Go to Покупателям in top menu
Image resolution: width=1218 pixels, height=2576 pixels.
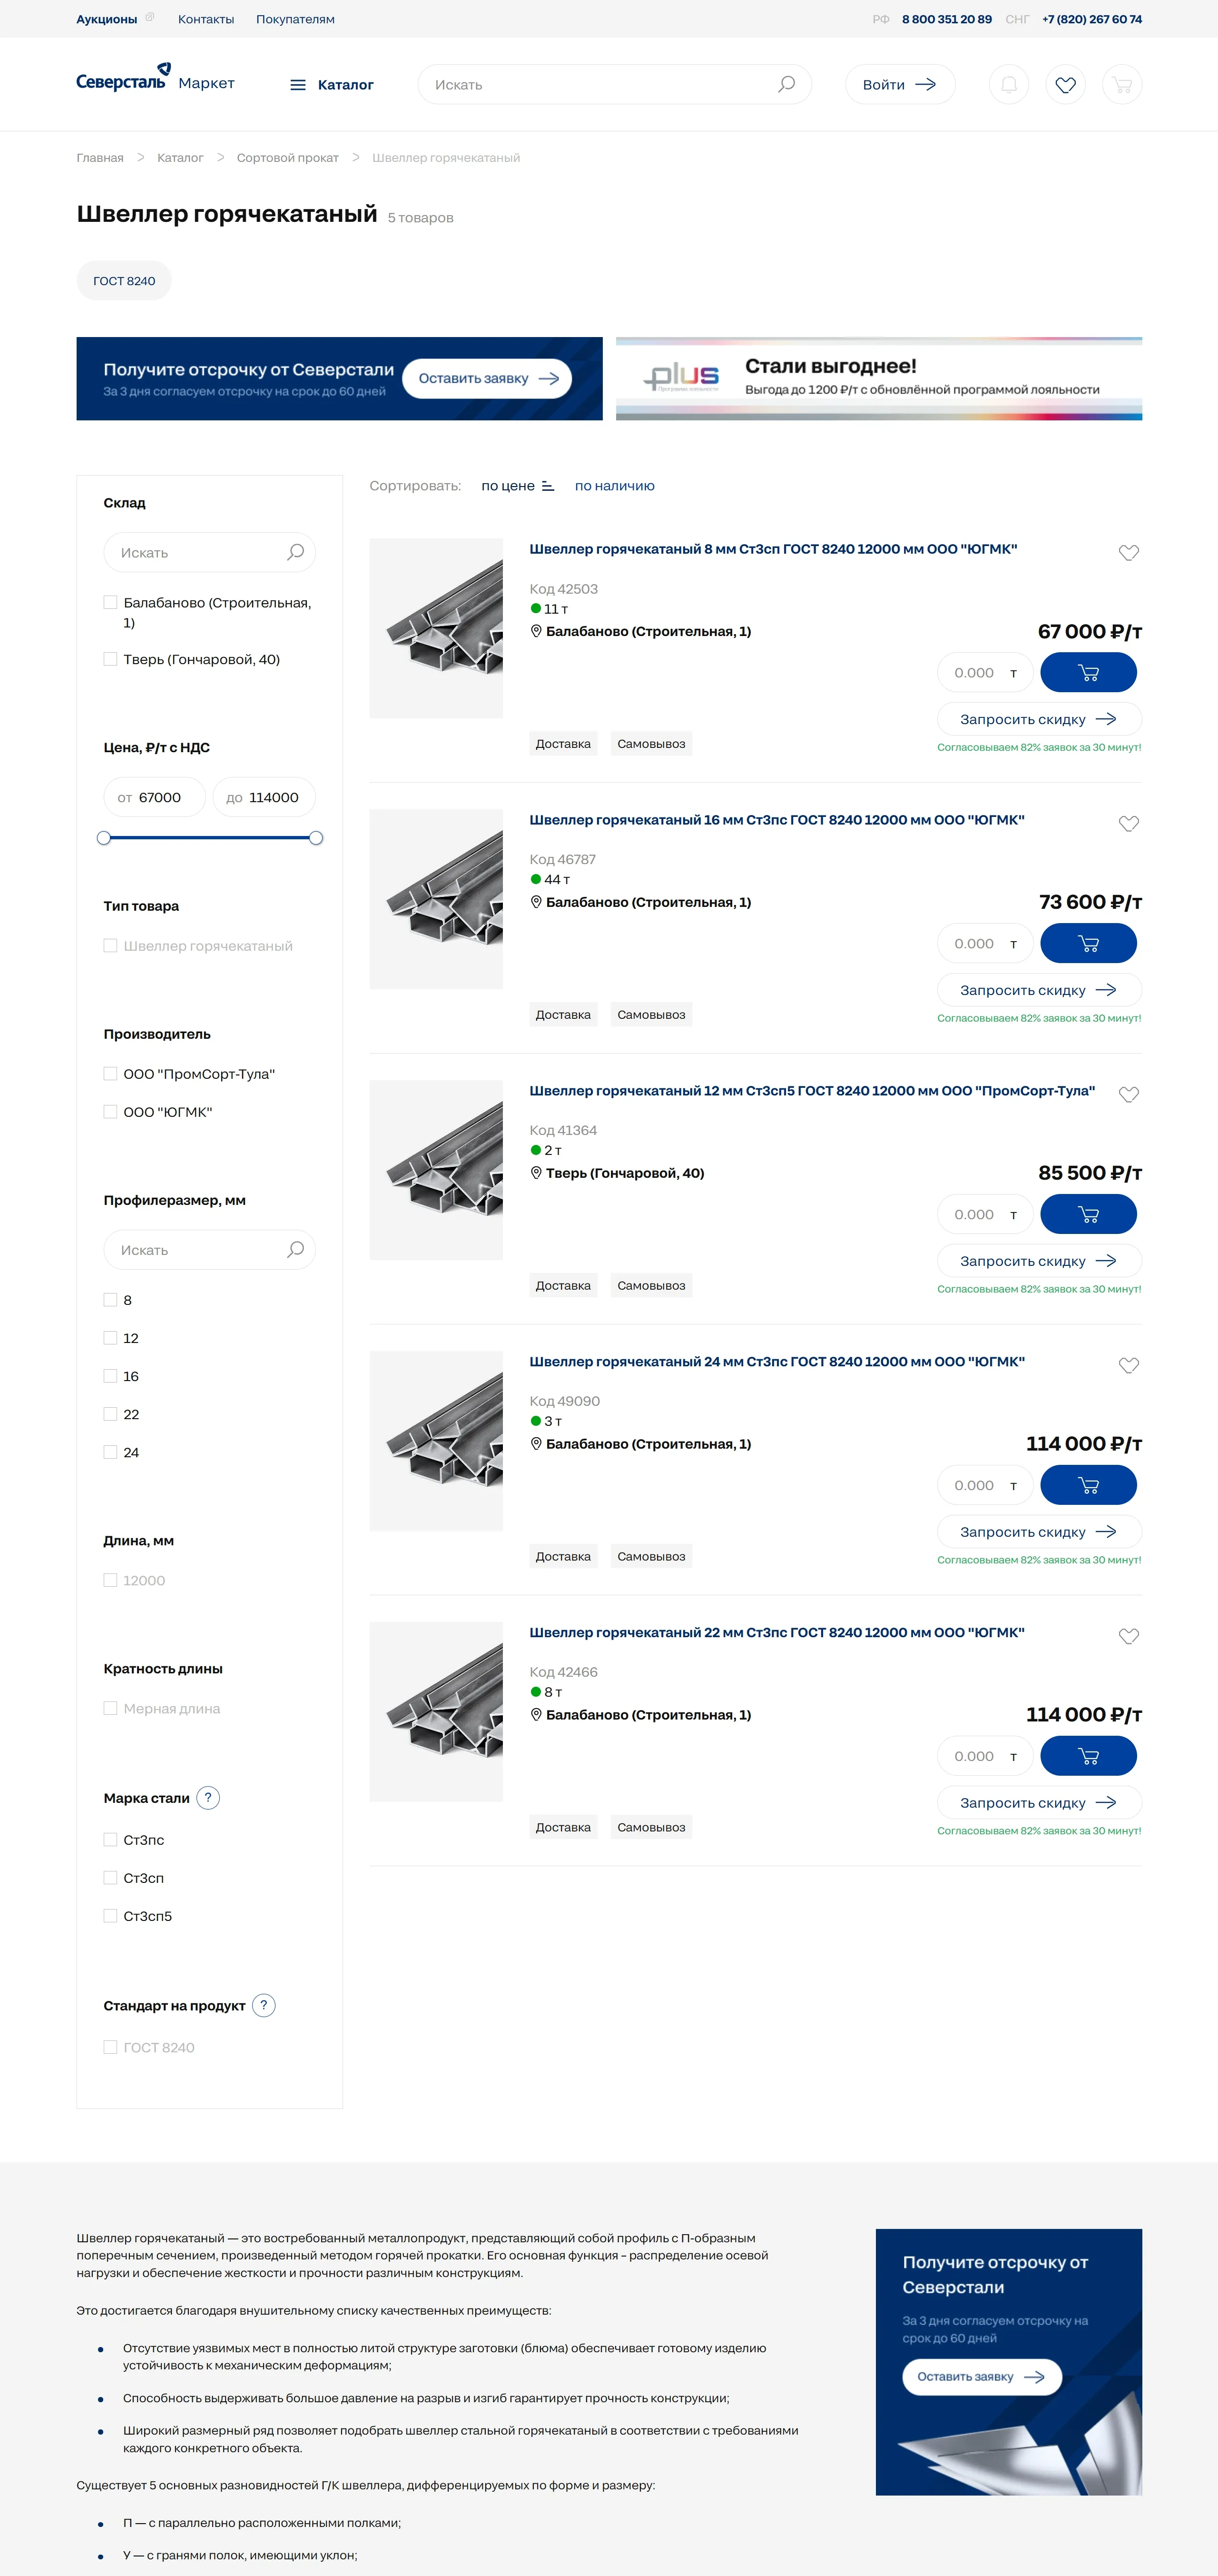(x=295, y=19)
